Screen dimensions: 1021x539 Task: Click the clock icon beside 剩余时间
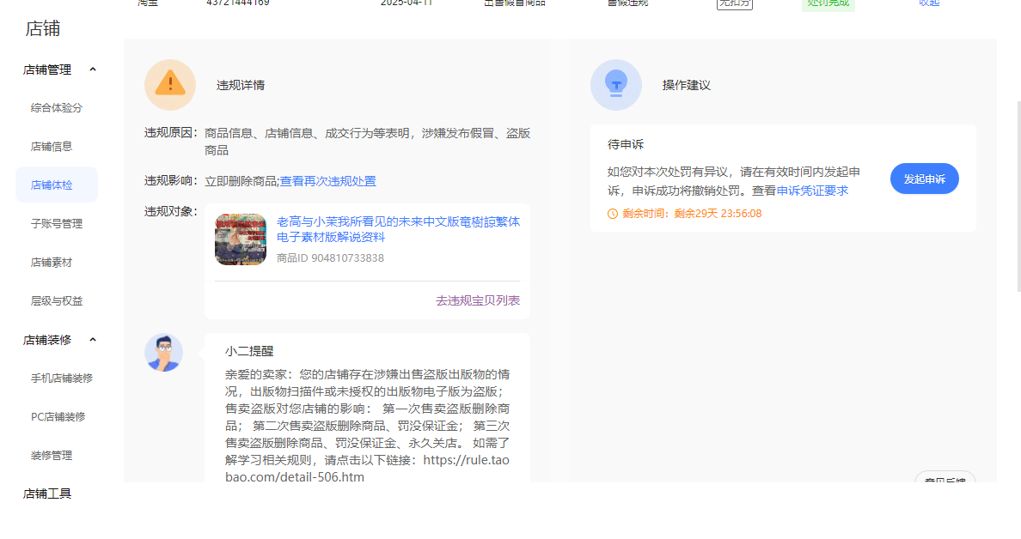[613, 214]
